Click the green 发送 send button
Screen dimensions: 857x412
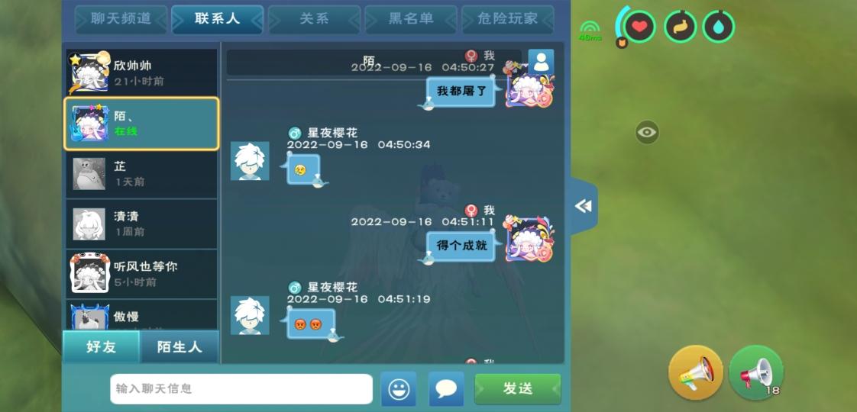pos(518,388)
